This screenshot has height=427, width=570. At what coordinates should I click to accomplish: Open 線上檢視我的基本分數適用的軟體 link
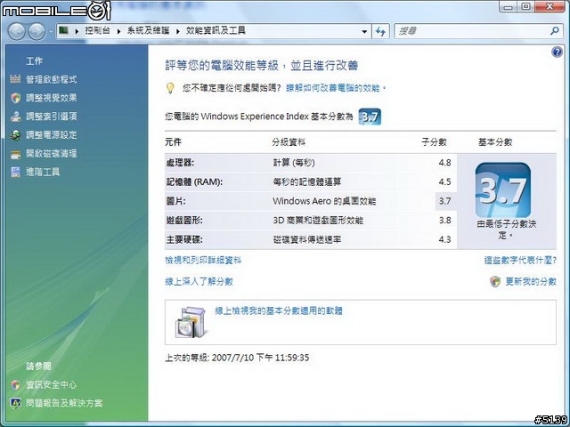(279, 311)
